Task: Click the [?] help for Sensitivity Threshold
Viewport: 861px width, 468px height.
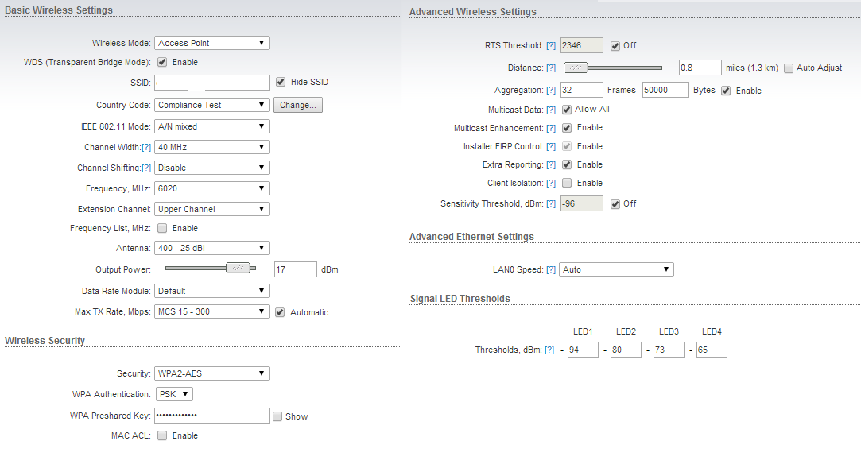Action: click(551, 204)
